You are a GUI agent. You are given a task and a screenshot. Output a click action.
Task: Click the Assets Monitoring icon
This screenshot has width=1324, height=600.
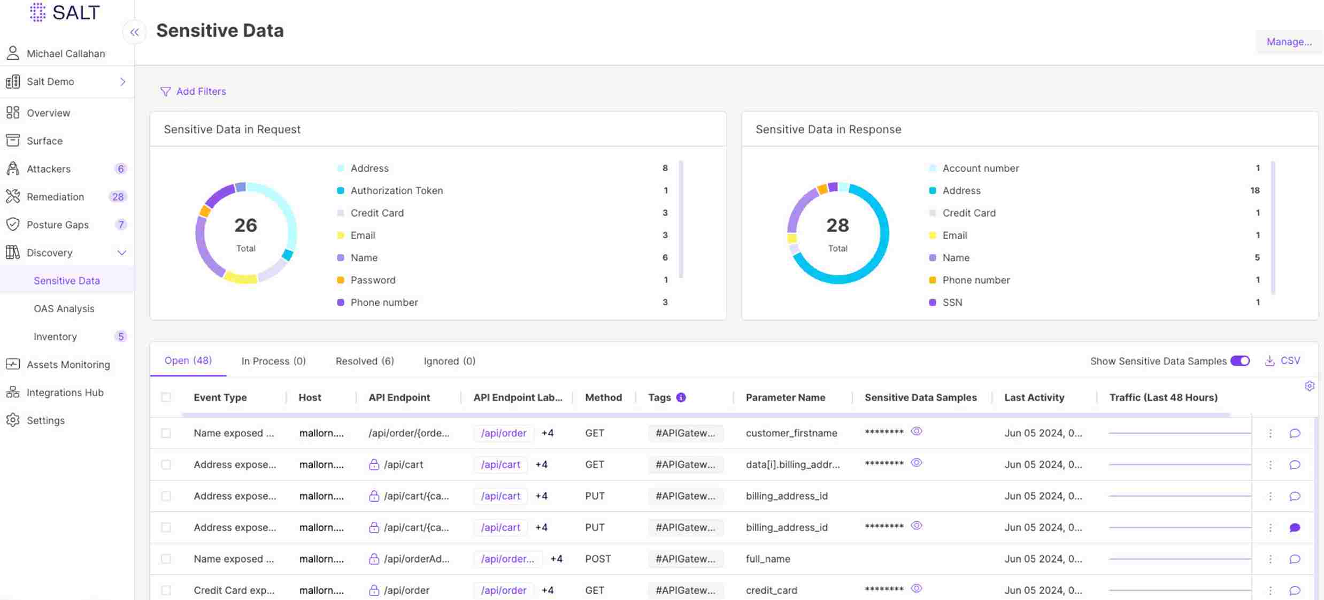pyautogui.click(x=13, y=364)
